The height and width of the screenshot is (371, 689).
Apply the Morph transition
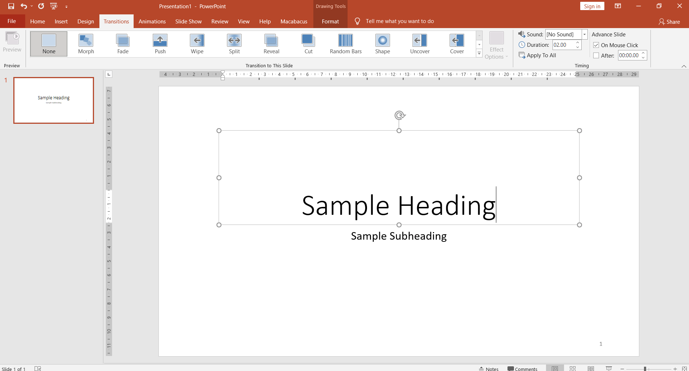click(x=85, y=44)
